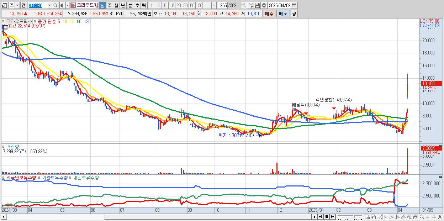Click the candle count field showing 265
Screen dimensions: 444x221
223,5
